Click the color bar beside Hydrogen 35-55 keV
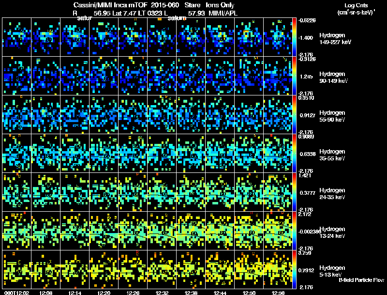The width and height of the screenshot is (387, 295). pos(294,154)
